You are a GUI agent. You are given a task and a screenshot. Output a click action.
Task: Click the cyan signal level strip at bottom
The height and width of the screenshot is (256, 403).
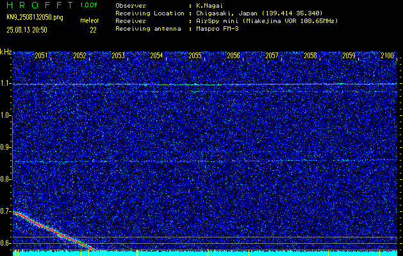point(206,253)
